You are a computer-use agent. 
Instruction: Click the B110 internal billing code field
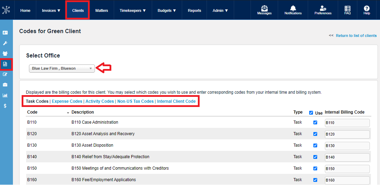347,123
